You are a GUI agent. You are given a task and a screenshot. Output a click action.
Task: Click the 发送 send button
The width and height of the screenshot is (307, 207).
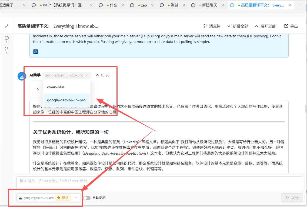[292, 198]
